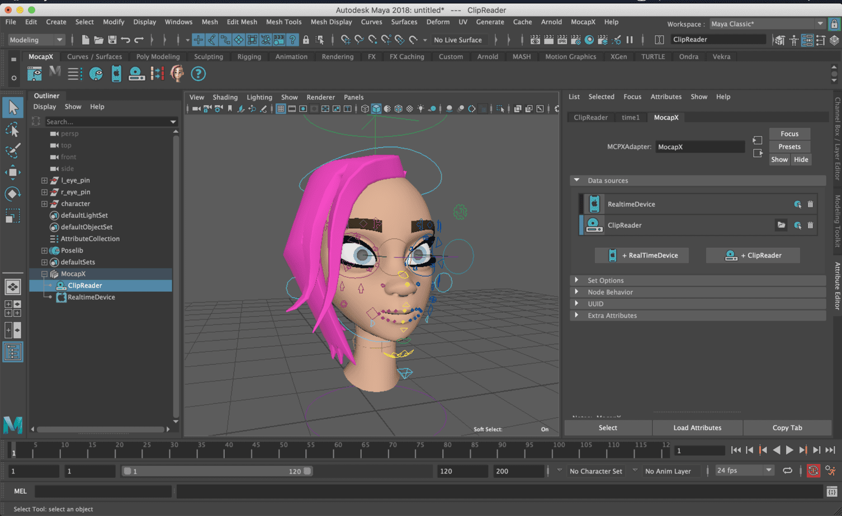Open MocapX question mark help icon
This screenshot has width=842, height=516.
click(x=198, y=74)
